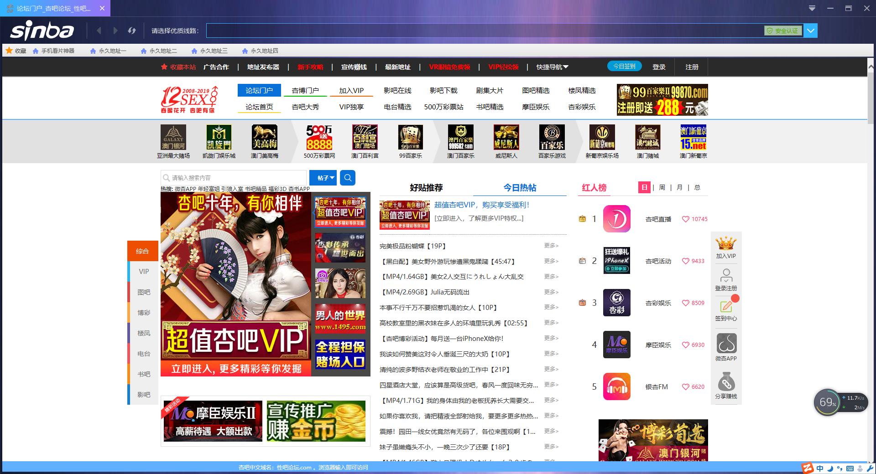Viewport: 876px width, 474px height.
Task: Click the 微杏APP icon
Action: pyautogui.click(x=726, y=343)
